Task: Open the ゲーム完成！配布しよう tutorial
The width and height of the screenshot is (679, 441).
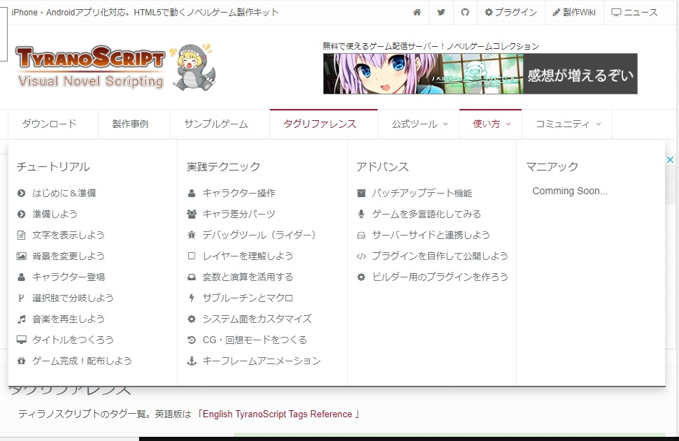Action: pyautogui.click(x=83, y=361)
